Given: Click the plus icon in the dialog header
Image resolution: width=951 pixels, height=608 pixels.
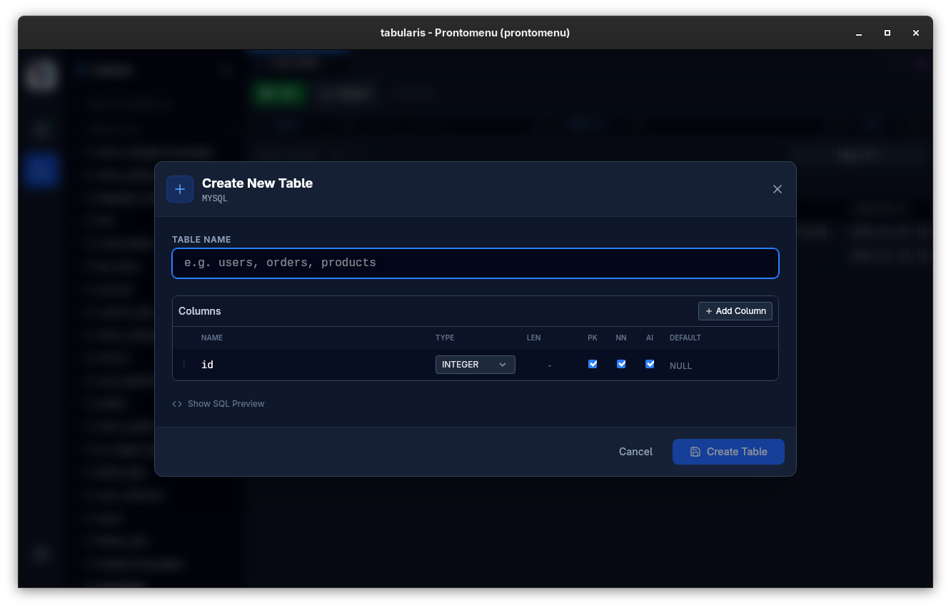Looking at the screenshot, I should 180,189.
